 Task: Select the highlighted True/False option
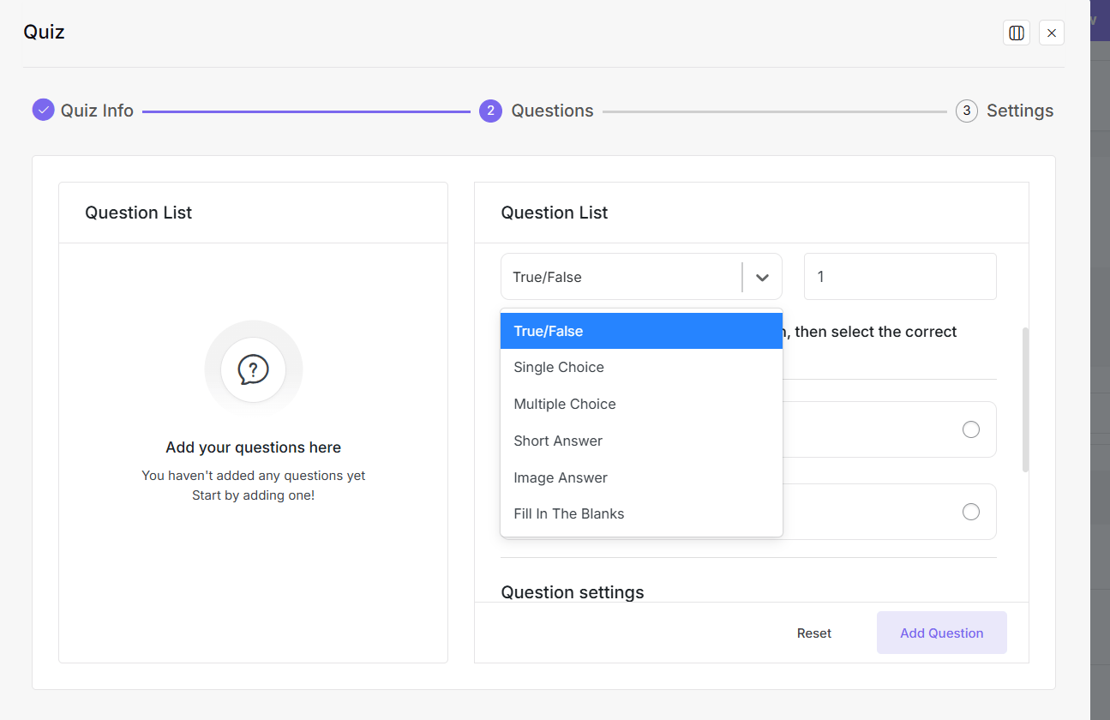(x=641, y=330)
